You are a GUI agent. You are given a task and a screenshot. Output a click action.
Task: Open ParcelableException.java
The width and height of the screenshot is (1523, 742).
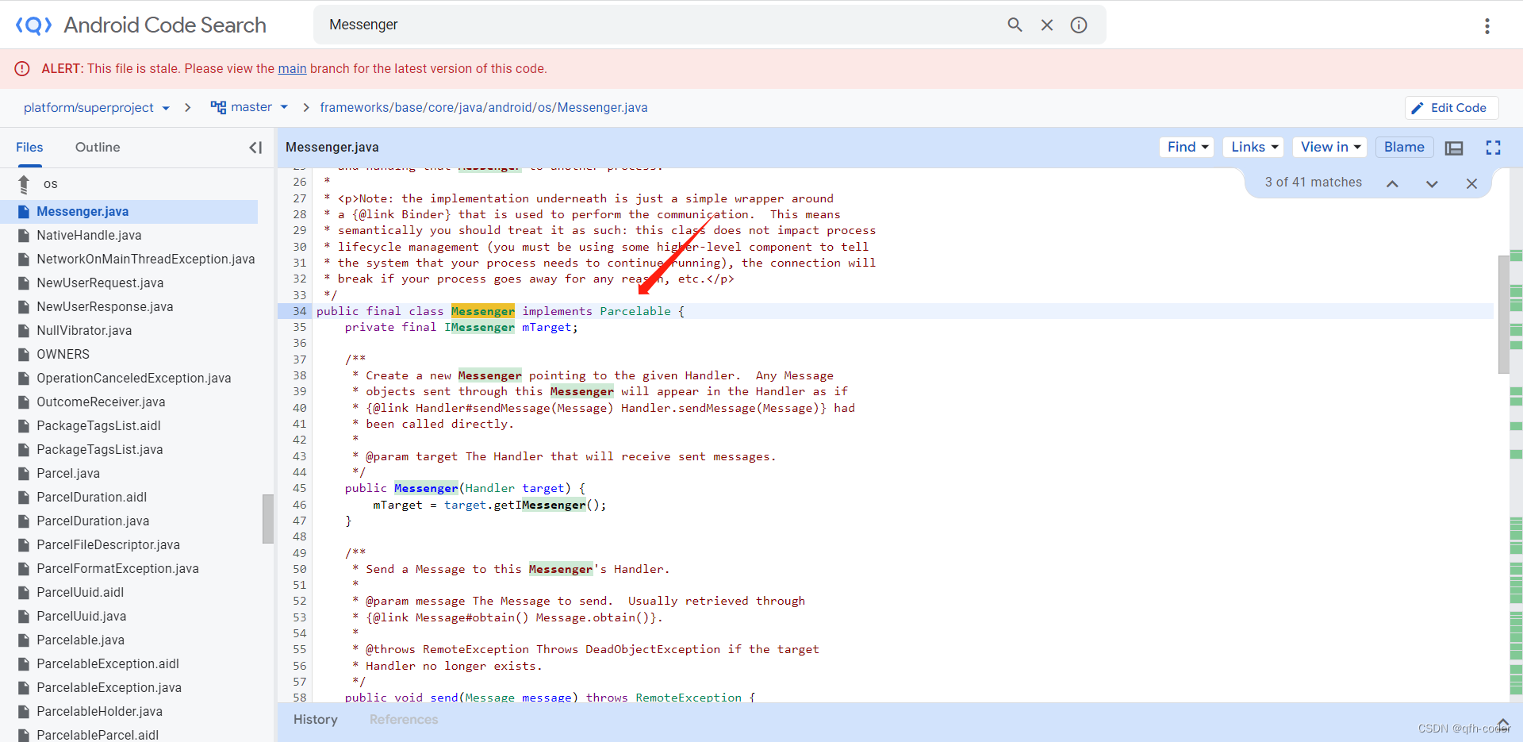[109, 688]
